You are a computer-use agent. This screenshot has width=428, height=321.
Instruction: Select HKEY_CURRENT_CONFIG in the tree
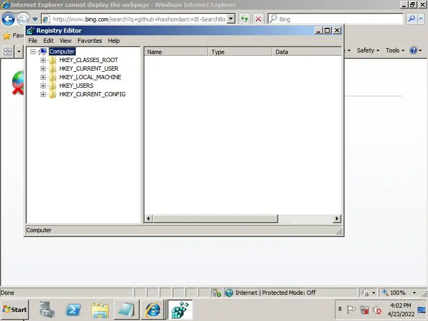[x=93, y=94]
